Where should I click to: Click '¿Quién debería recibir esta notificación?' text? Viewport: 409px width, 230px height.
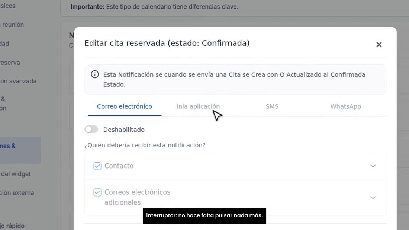[x=145, y=145]
